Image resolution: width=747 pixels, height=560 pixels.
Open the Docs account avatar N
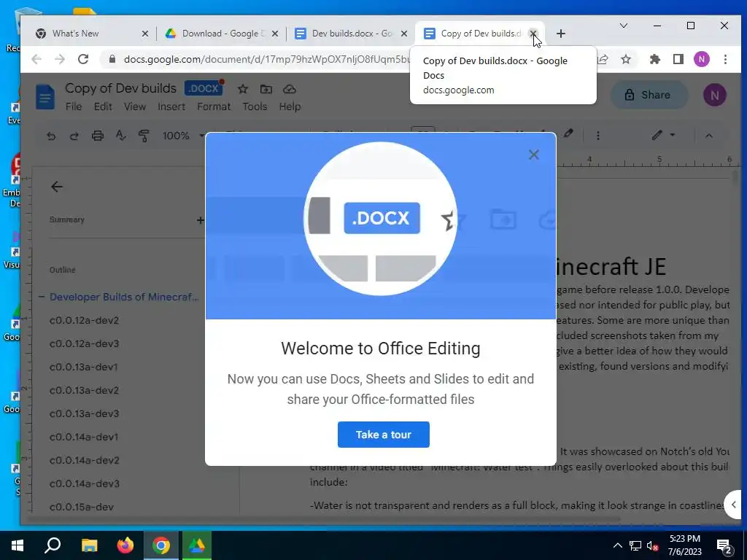pyautogui.click(x=715, y=95)
